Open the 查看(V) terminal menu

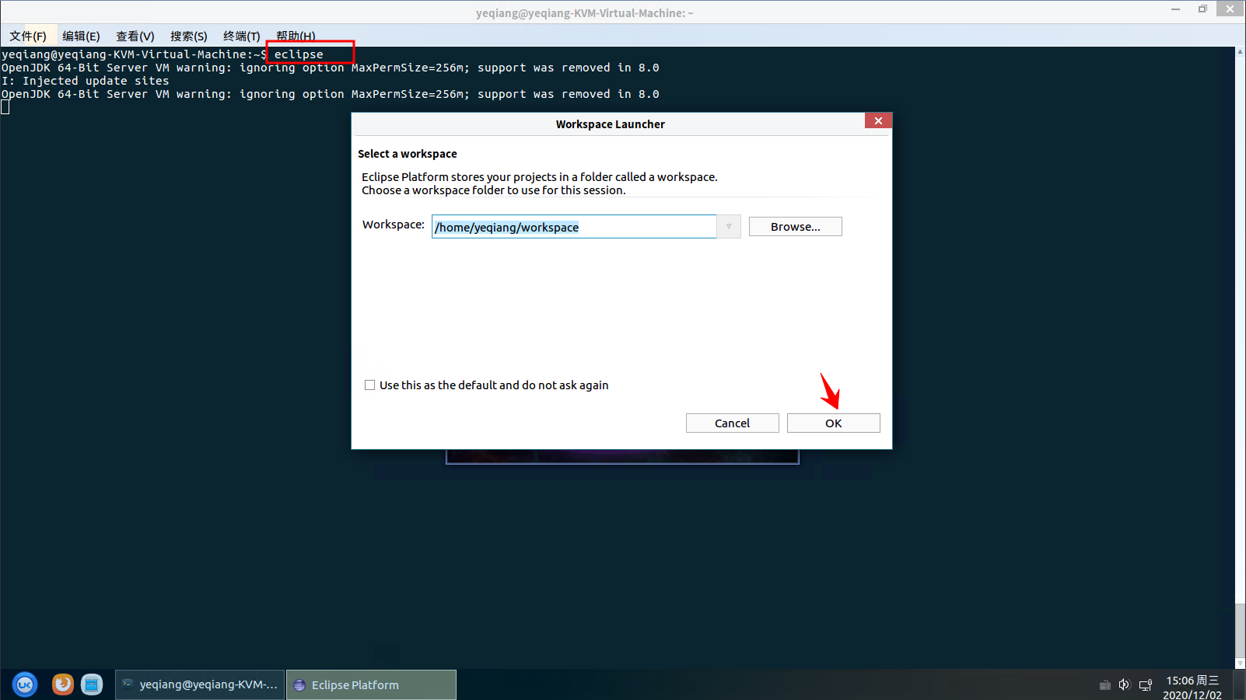pyautogui.click(x=135, y=37)
